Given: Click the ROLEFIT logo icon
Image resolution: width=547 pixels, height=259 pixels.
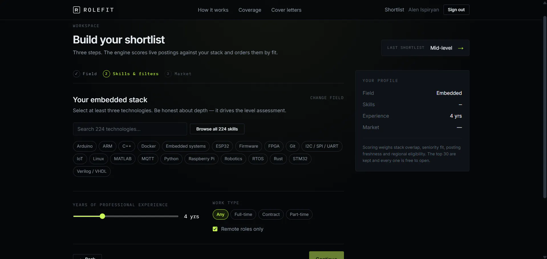Looking at the screenshot, I should (x=76, y=10).
